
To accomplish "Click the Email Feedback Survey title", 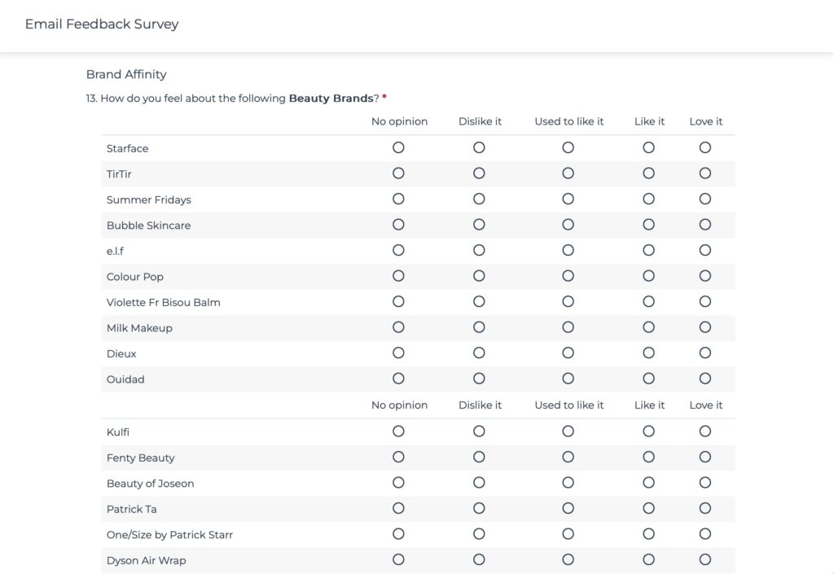I will pyautogui.click(x=102, y=24).
